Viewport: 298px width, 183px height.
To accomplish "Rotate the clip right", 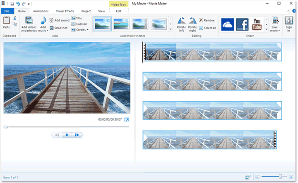I will tap(192, 21).
